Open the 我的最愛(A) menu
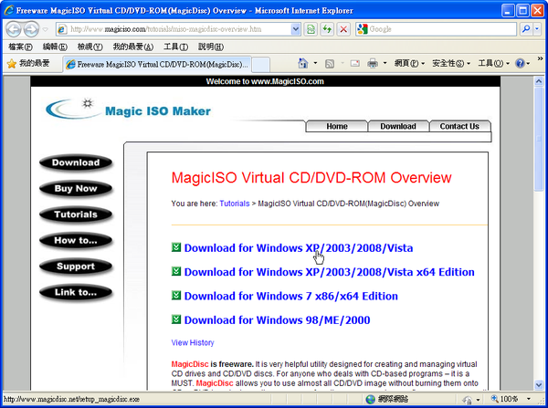548x408 pixels. pyautogui.click(x=133, y=47)
